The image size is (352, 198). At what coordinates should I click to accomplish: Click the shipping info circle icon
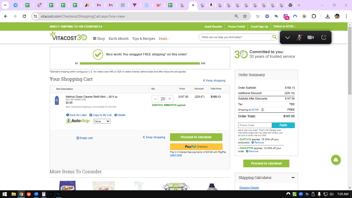[x=262, y=110]
